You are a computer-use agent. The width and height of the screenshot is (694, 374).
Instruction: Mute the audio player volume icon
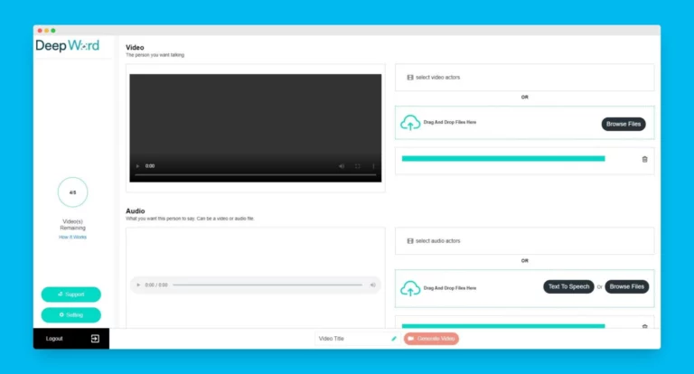click(372, 285)
